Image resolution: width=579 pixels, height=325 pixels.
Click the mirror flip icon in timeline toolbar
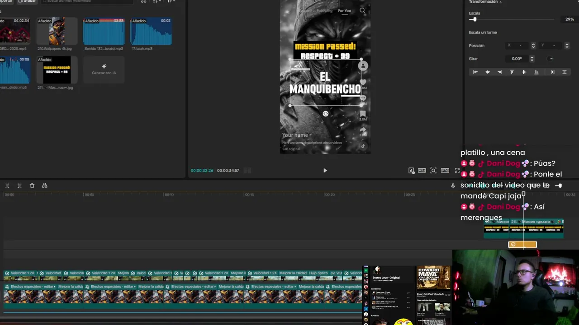click(x=44, y=186)
